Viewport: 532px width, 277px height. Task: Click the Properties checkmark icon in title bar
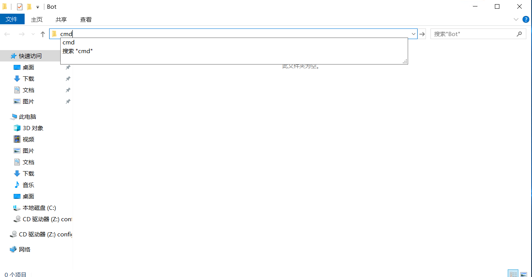pos(20,7)
